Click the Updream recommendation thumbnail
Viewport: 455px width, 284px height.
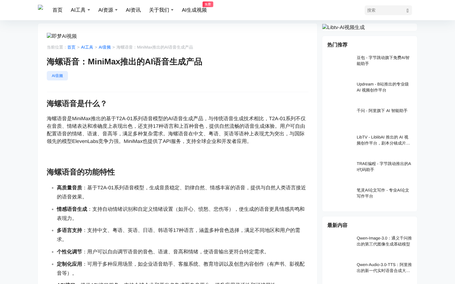point(340,91)
